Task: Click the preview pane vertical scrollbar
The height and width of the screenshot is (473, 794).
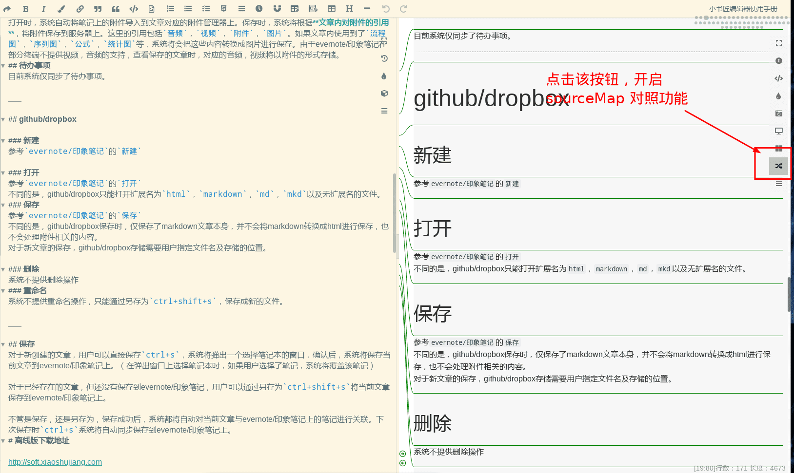Action: point(789,295)
